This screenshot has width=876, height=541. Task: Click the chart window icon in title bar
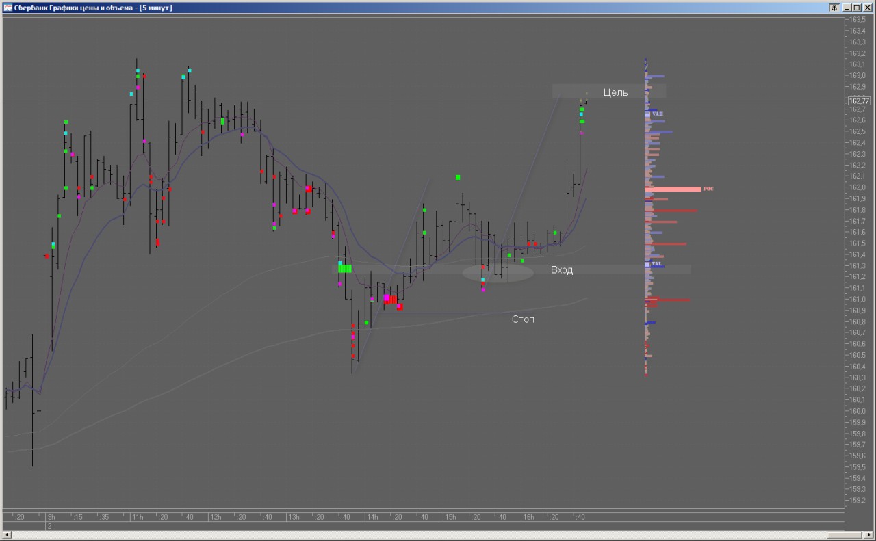(8, 8)
